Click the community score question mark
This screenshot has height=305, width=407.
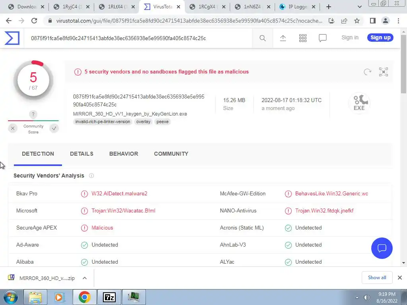33,114
